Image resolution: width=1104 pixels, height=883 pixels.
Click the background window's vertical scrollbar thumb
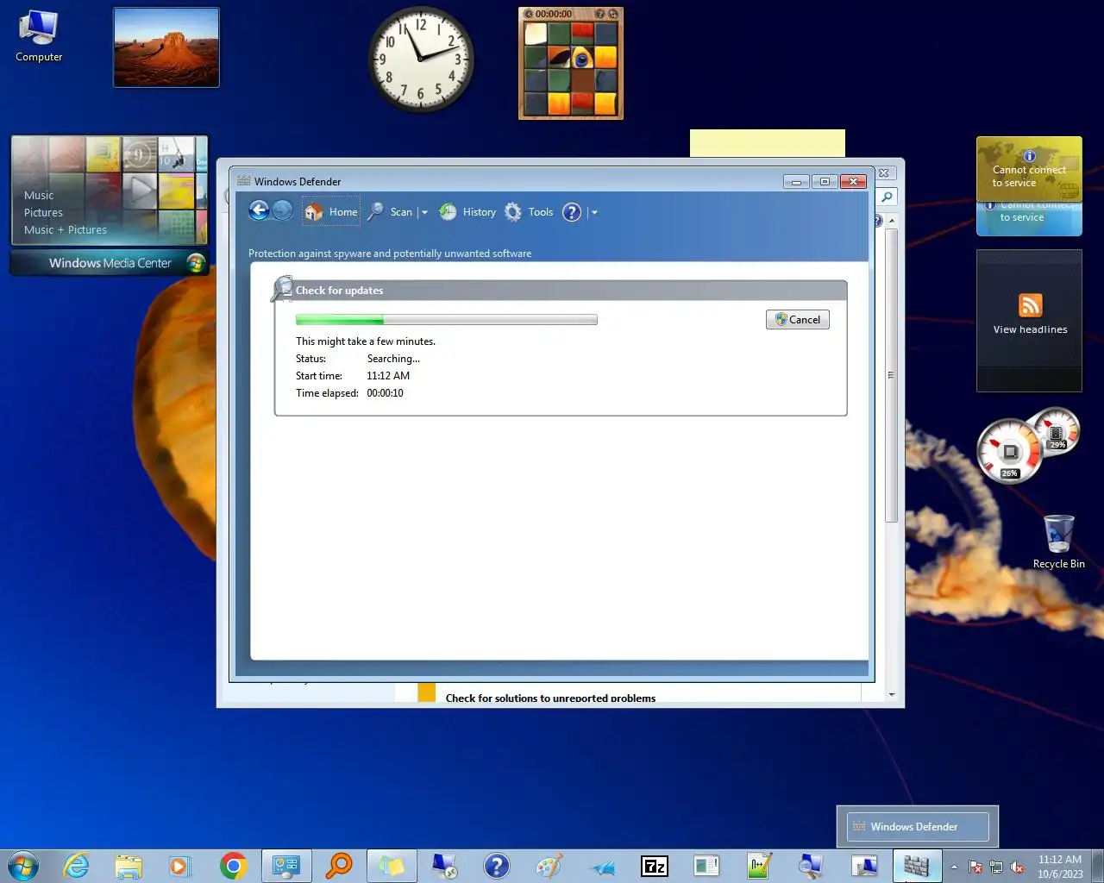pyautogui.click(x=892, y=375)
